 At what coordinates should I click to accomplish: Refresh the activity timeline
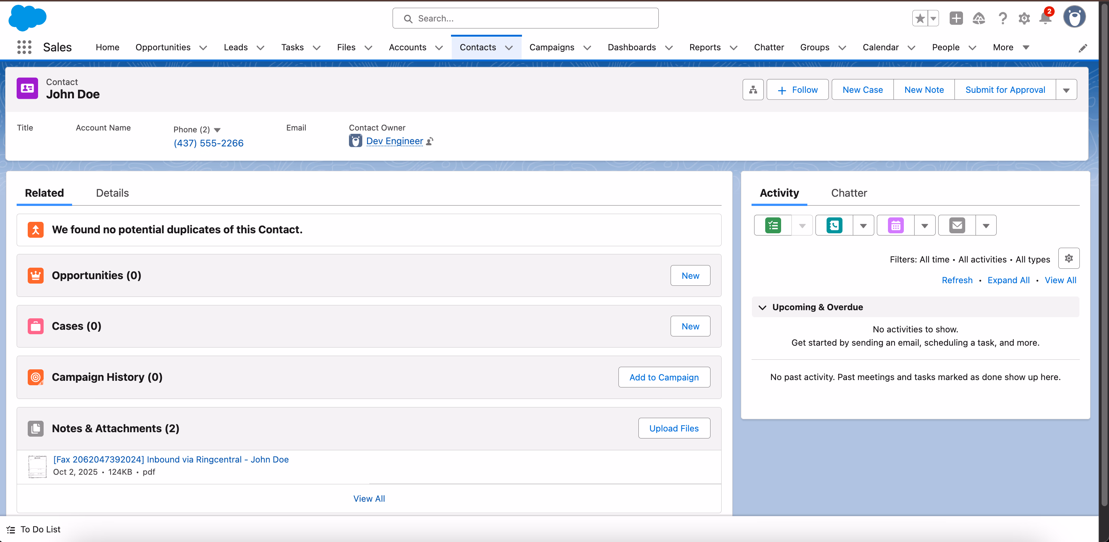(957, 280)
